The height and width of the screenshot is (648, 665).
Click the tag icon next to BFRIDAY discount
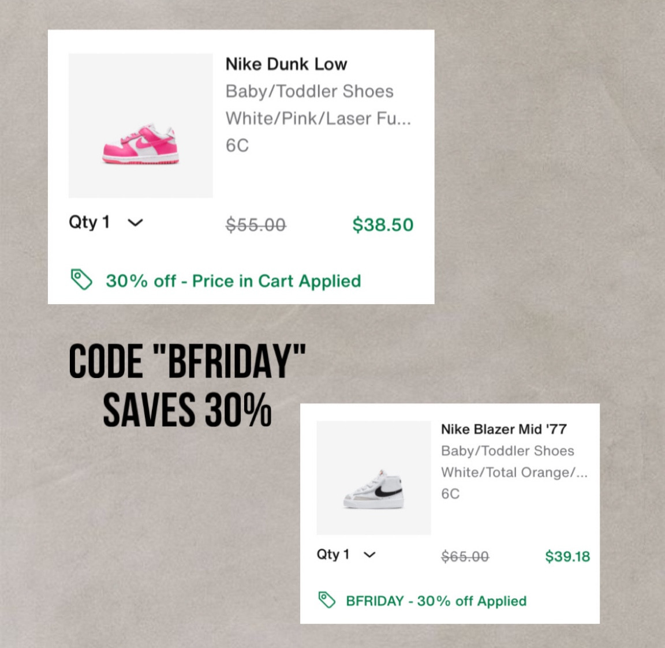(327, 600)
